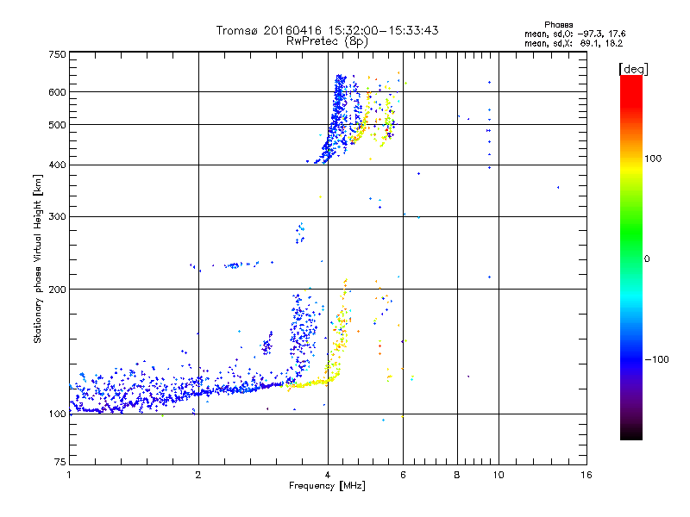This screenshot has width=690, height=517.
Task: Click the x-axis tick label '6'
Action: [x=403, y=475]
